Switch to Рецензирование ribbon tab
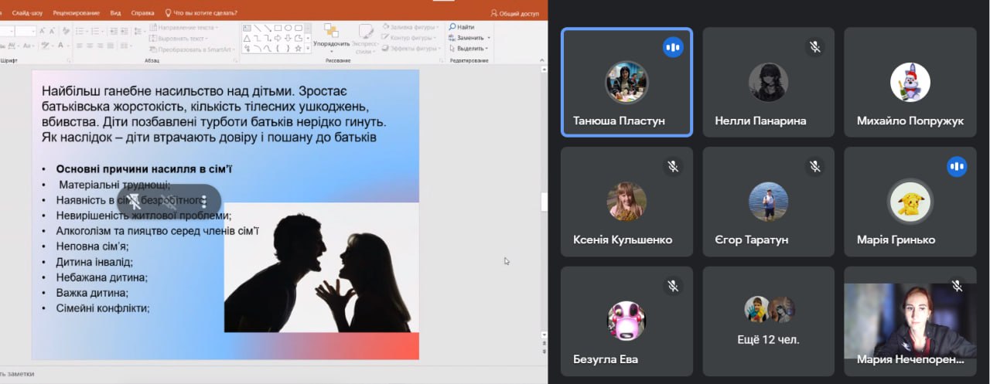990x384 pixels. coord(77,13)
